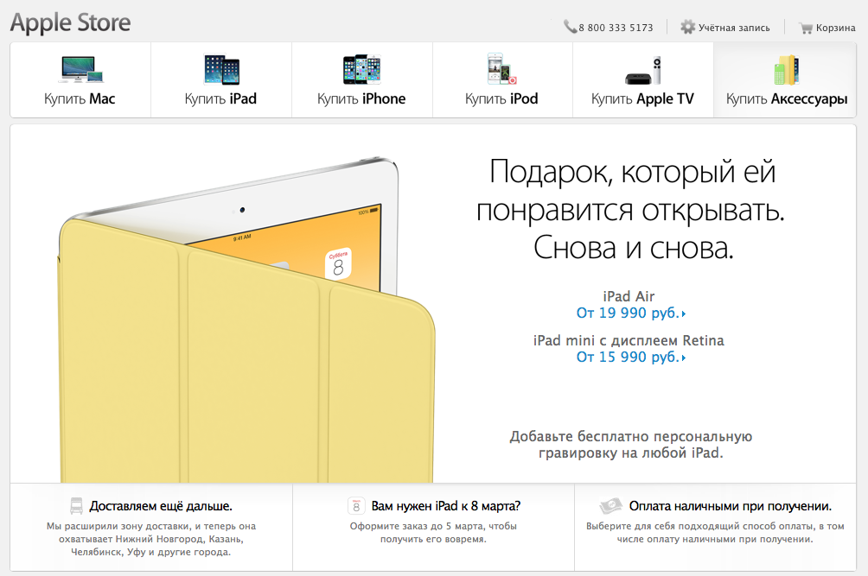Click iPad mini с дисплеем Retina text
The height and width of the screenshot is (576, 868).
629,340
